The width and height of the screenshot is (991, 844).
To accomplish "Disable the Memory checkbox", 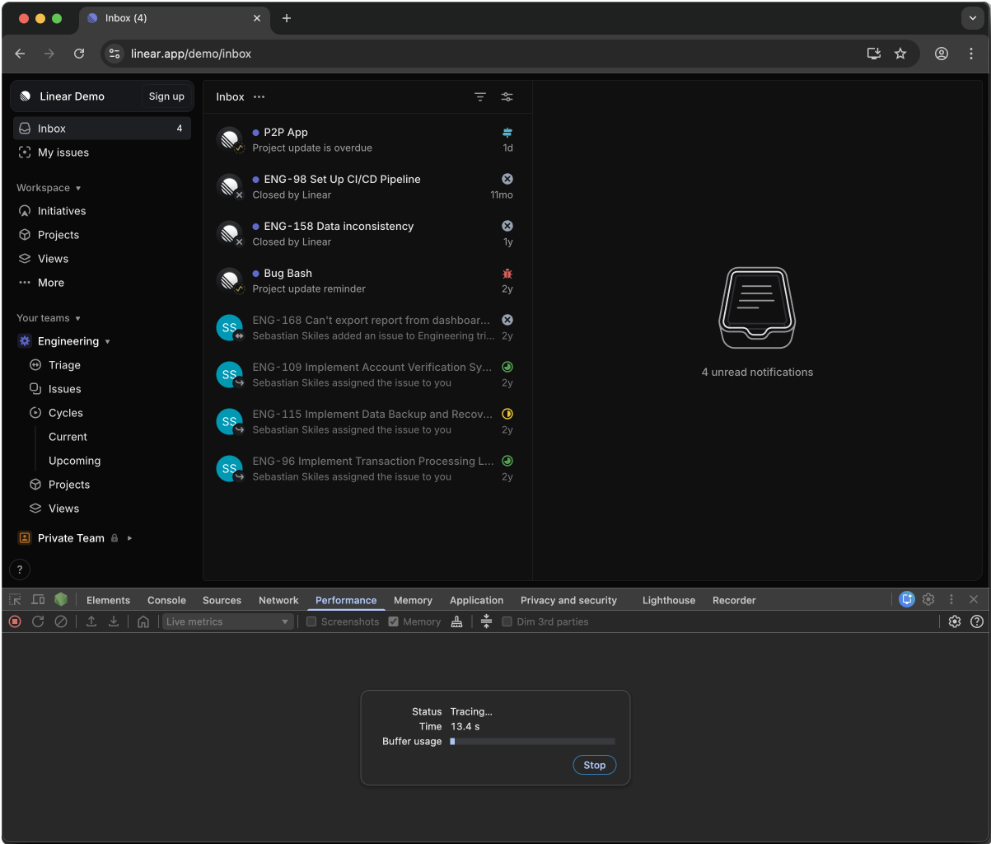I will click(393, 621).
